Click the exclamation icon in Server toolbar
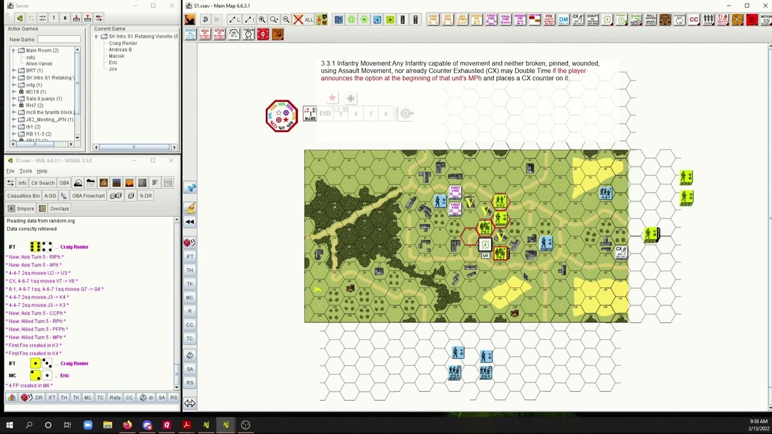The width and height of the screenshot is (772, 434). tap(53, 17)
